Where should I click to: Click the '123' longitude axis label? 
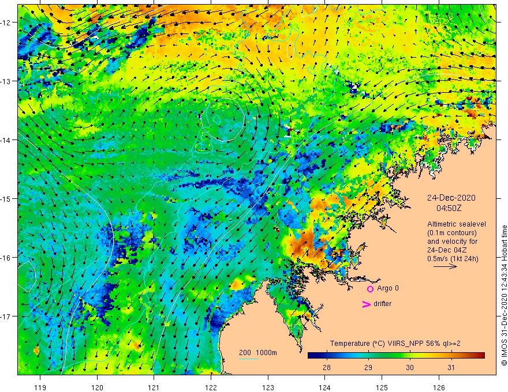(268, 387)
